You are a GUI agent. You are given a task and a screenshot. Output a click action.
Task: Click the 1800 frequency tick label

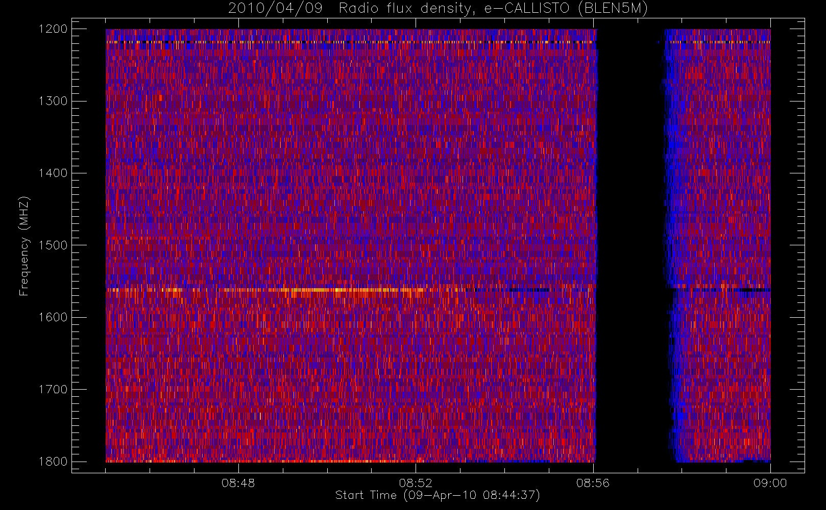(53, 462)
